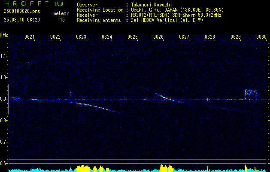Click time marker 0625
The height and width of the screenshot is (172, 270).
133,37
